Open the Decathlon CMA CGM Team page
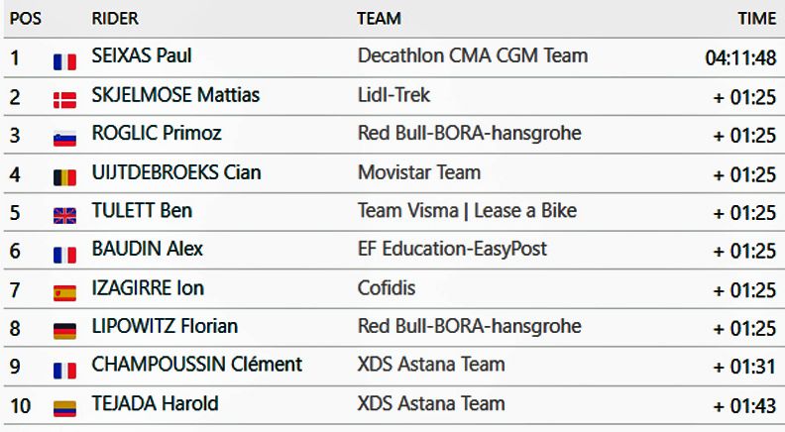785x432 pixels. [472, 56]
